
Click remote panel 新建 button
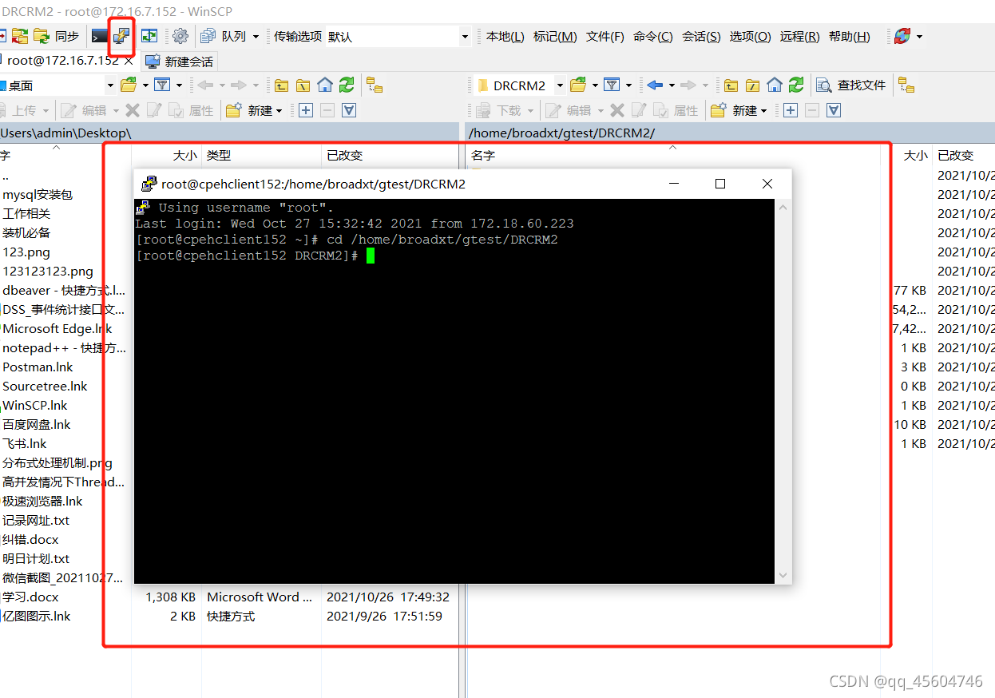click(734, 110)
